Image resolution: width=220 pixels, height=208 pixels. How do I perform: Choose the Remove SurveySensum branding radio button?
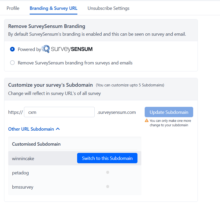click(12, 63)
